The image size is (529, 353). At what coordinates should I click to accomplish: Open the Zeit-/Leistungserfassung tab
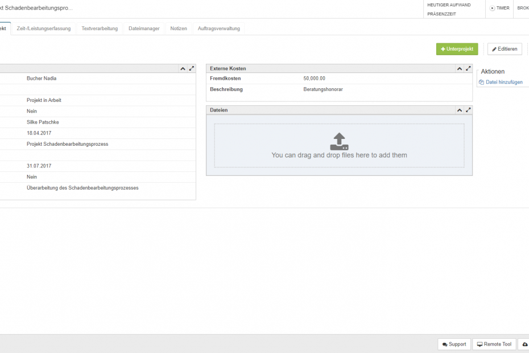(44, 28)
